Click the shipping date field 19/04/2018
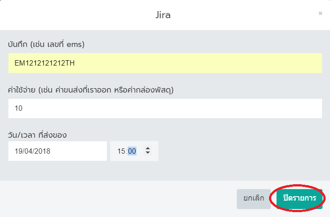 57,151
